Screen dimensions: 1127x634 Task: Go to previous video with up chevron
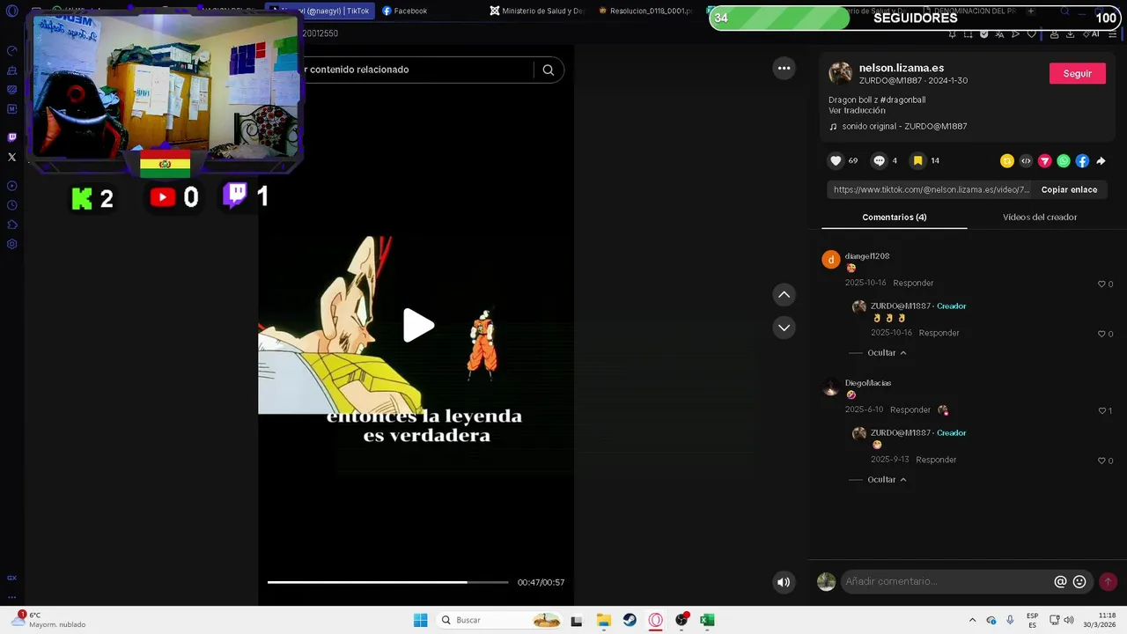[x=784, y=295]
